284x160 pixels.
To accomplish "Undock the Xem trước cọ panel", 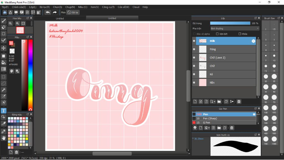I will coord(255,135).
